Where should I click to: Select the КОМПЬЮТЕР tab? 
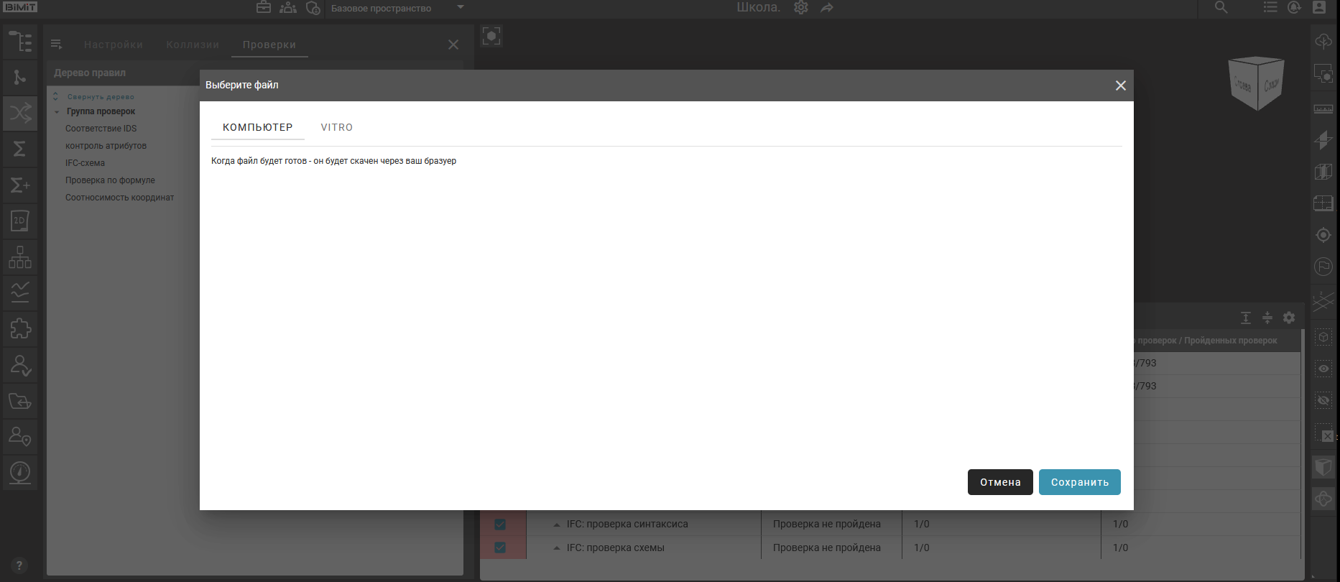pos(257,127)
